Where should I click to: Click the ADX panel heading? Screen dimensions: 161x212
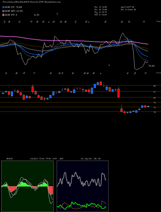pos(61,159)
